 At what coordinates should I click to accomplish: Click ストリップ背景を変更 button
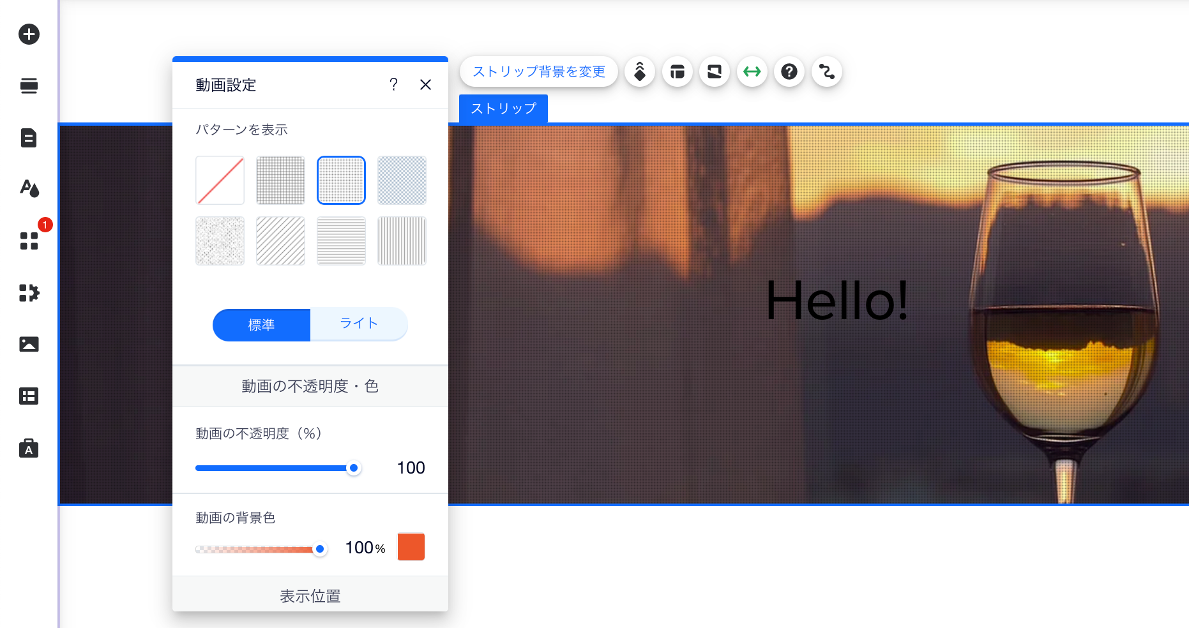[x=539, y=71]
